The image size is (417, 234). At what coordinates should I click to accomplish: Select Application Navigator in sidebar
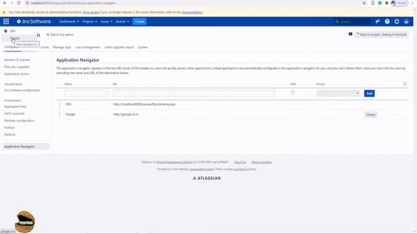[26, 146]
